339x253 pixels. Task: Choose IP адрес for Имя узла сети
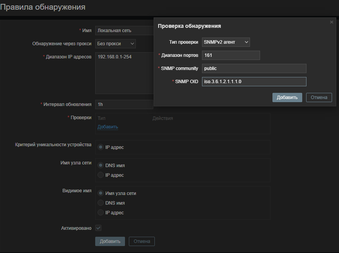coord(101,175)
